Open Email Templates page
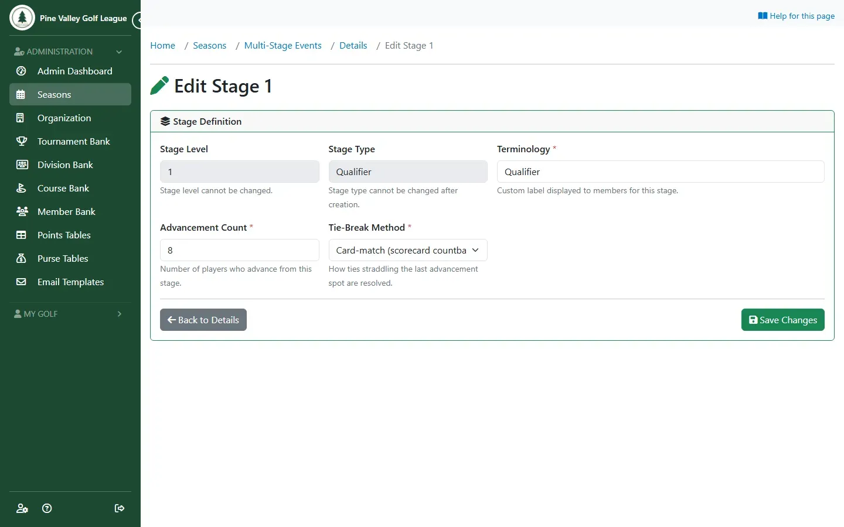This screenshot has width=844, height=527. [x=70, y=282]
